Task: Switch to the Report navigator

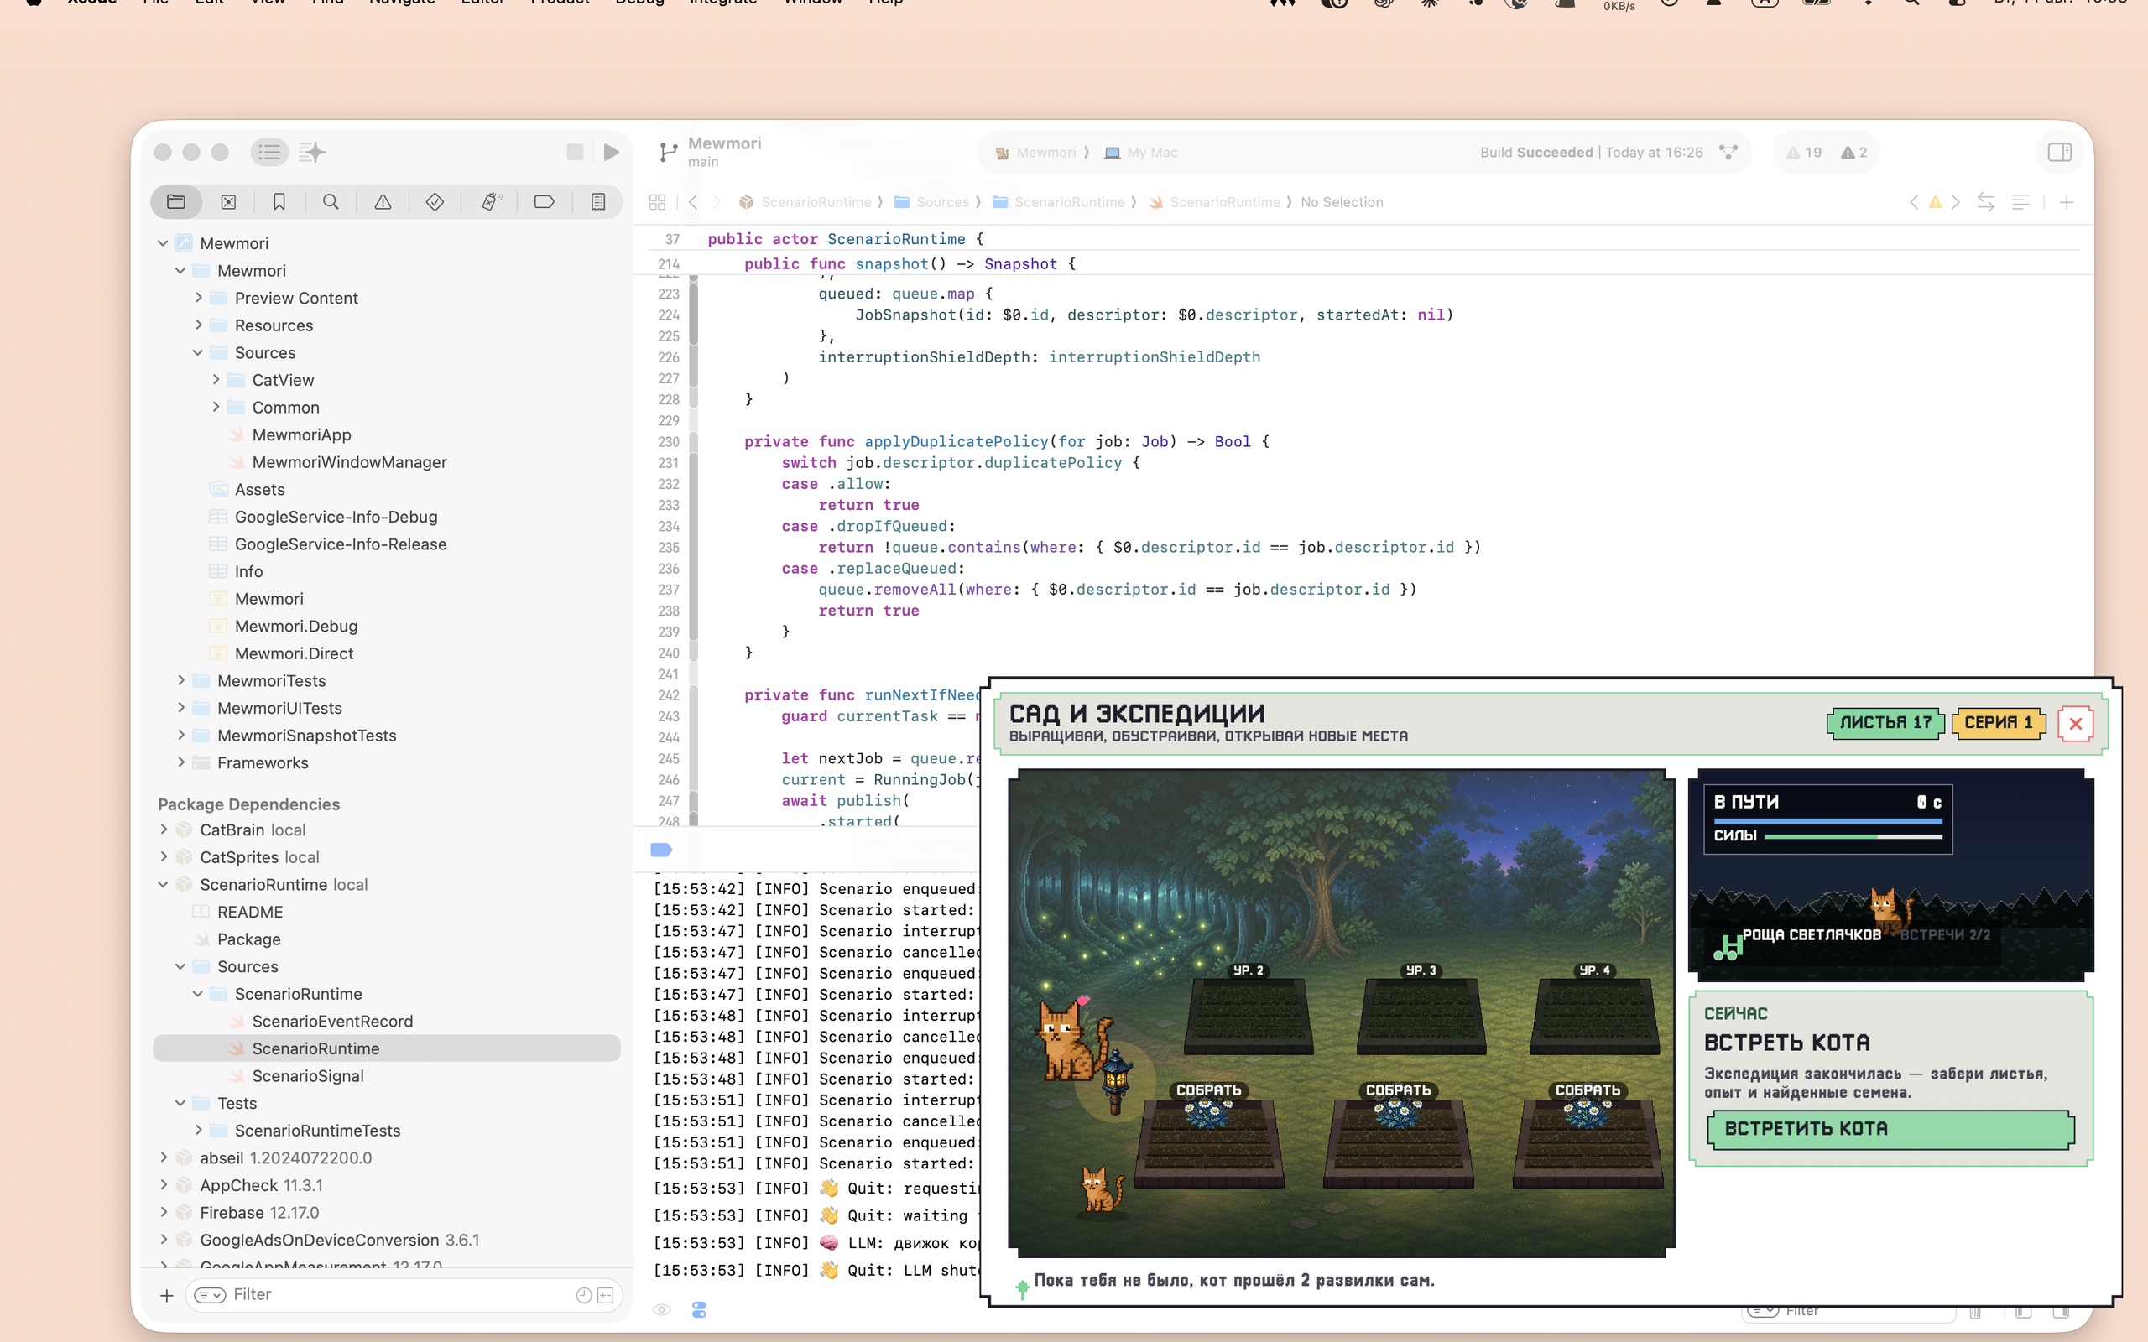Action: point(598,201)
